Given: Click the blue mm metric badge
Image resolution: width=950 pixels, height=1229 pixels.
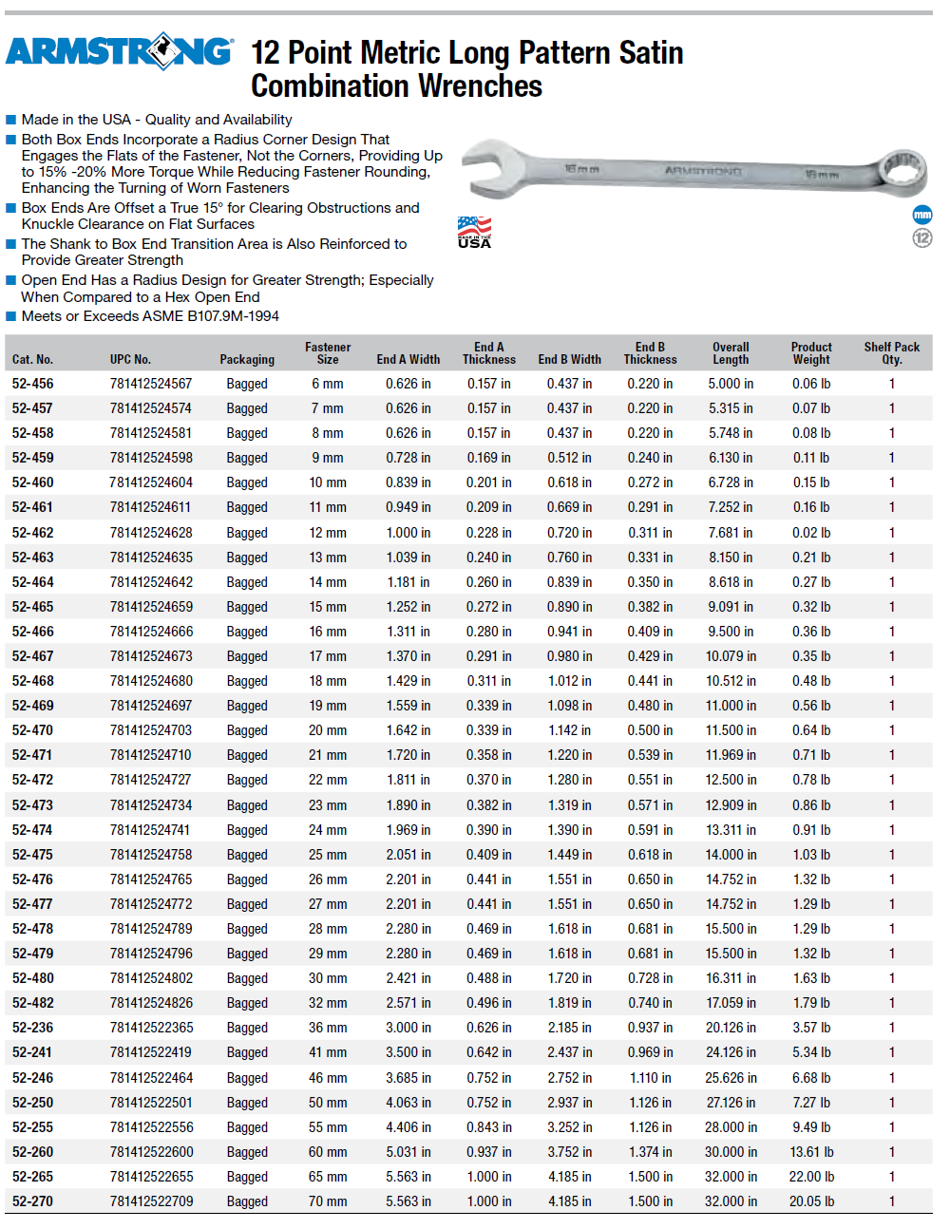Looking at the screenshot, I should tap(921, 215).
